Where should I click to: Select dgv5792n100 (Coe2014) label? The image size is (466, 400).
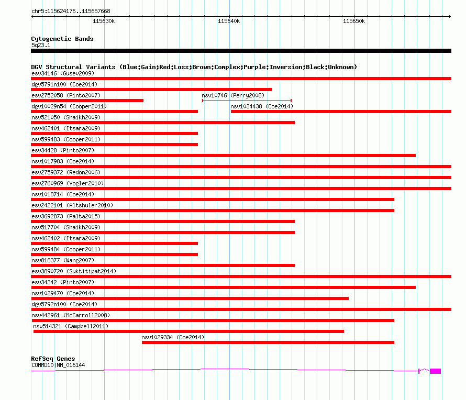click(x=64, y=304)
